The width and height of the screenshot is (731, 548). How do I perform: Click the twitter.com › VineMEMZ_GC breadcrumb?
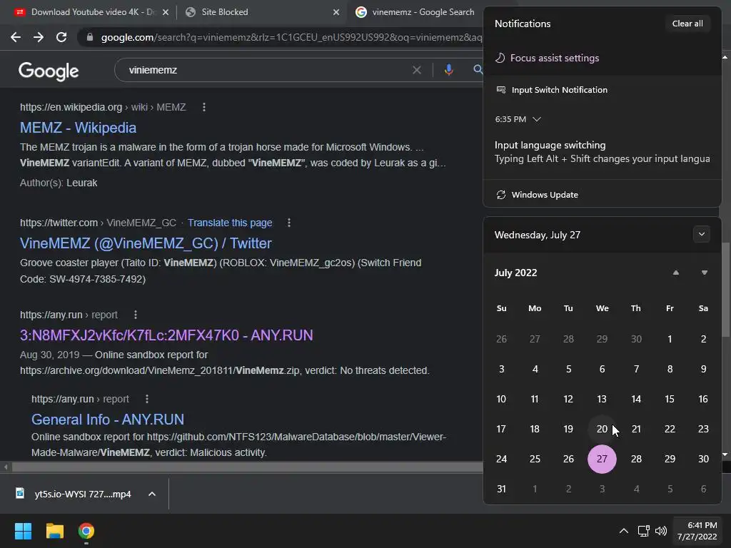pyautogui.click(x=98, y=223)
